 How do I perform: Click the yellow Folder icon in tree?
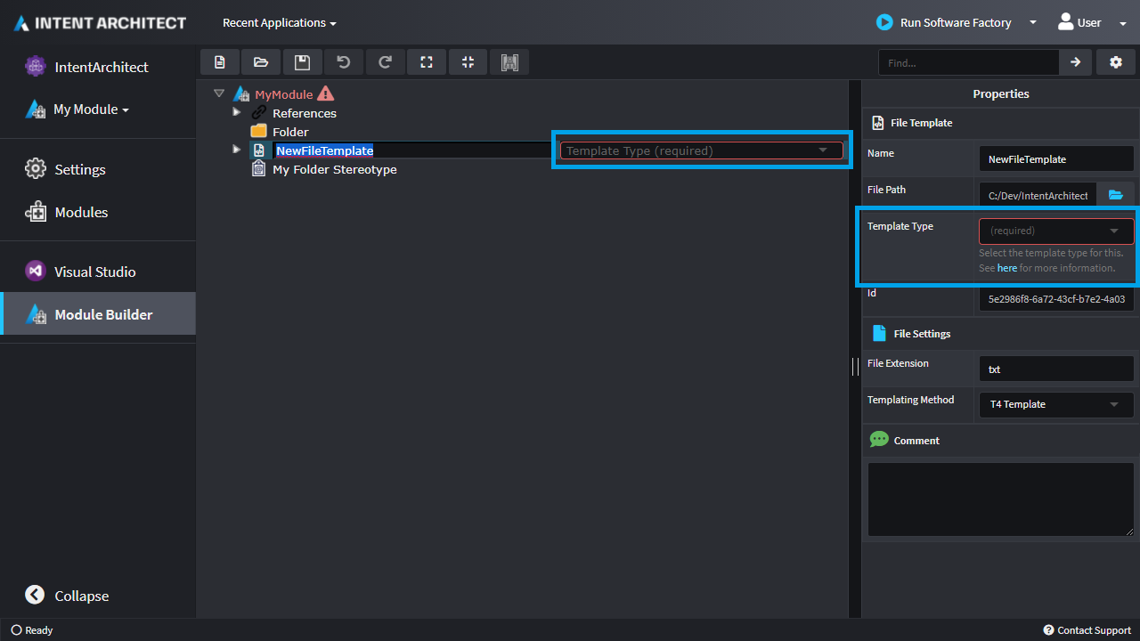pos(259,132)
